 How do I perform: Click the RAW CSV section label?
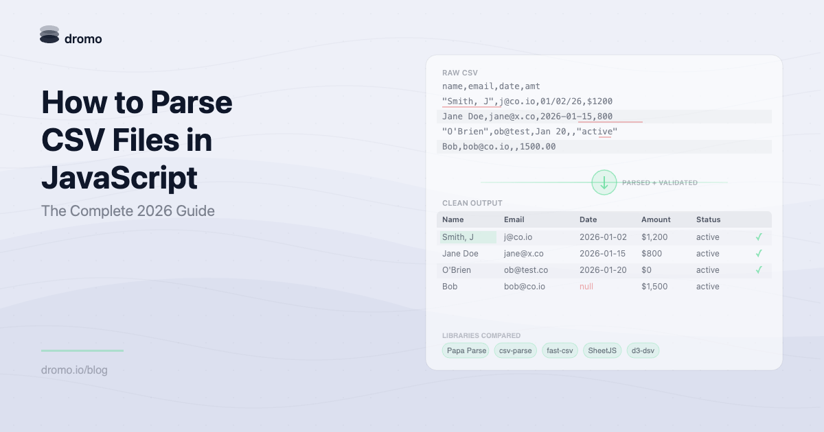point(460,73)
